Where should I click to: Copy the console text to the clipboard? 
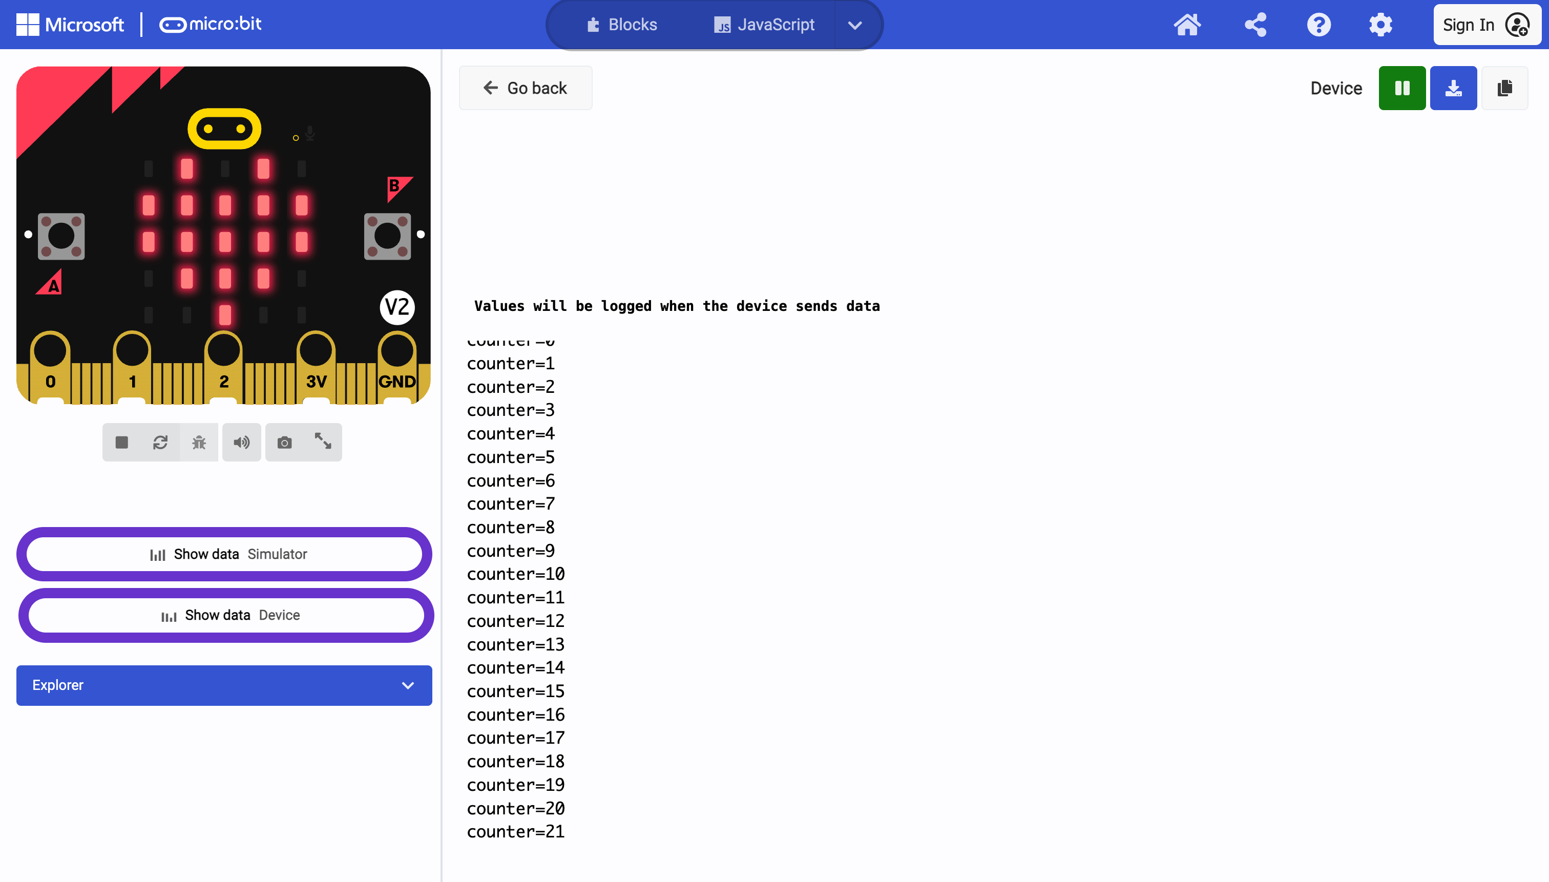(1505, 89)
